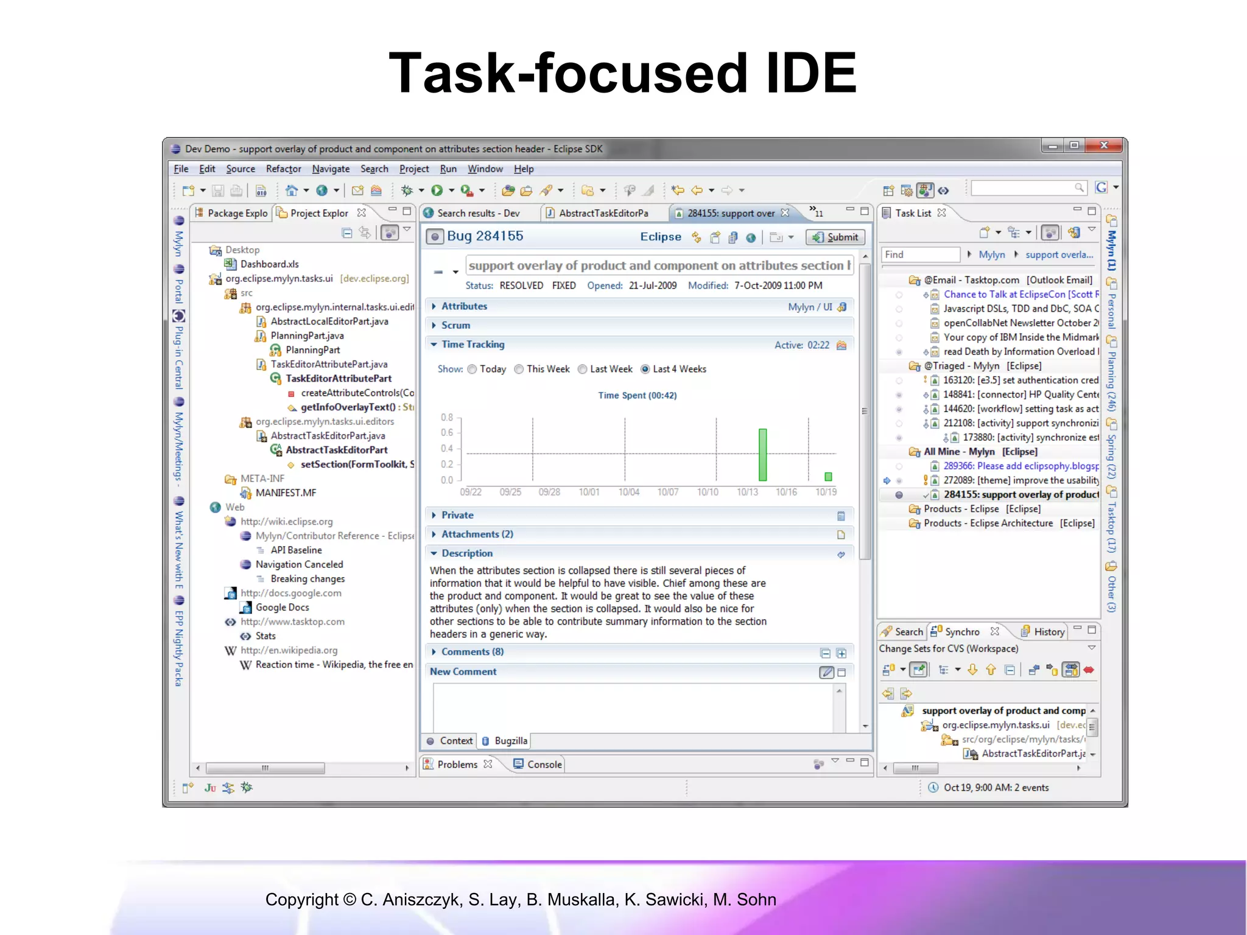Screen dimensions: 1247x935
Task: Open the Navigate menu
Action: tap(331, 169)
